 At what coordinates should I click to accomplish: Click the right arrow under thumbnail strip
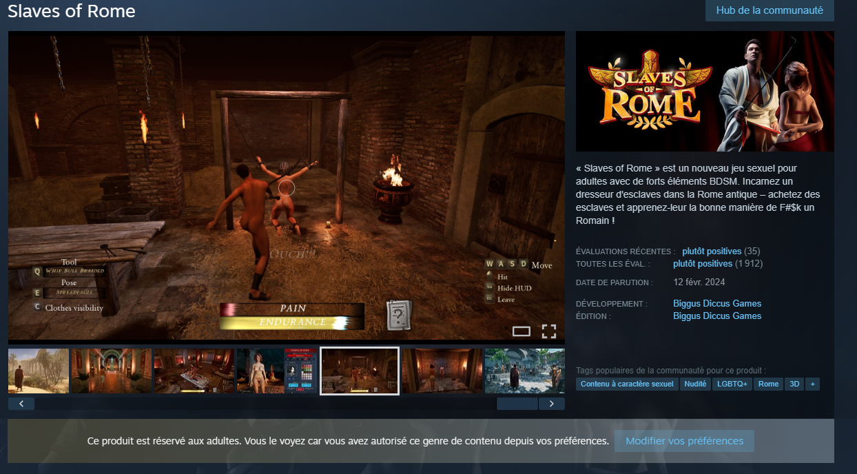pyautogui.click(x=552, y=404)
